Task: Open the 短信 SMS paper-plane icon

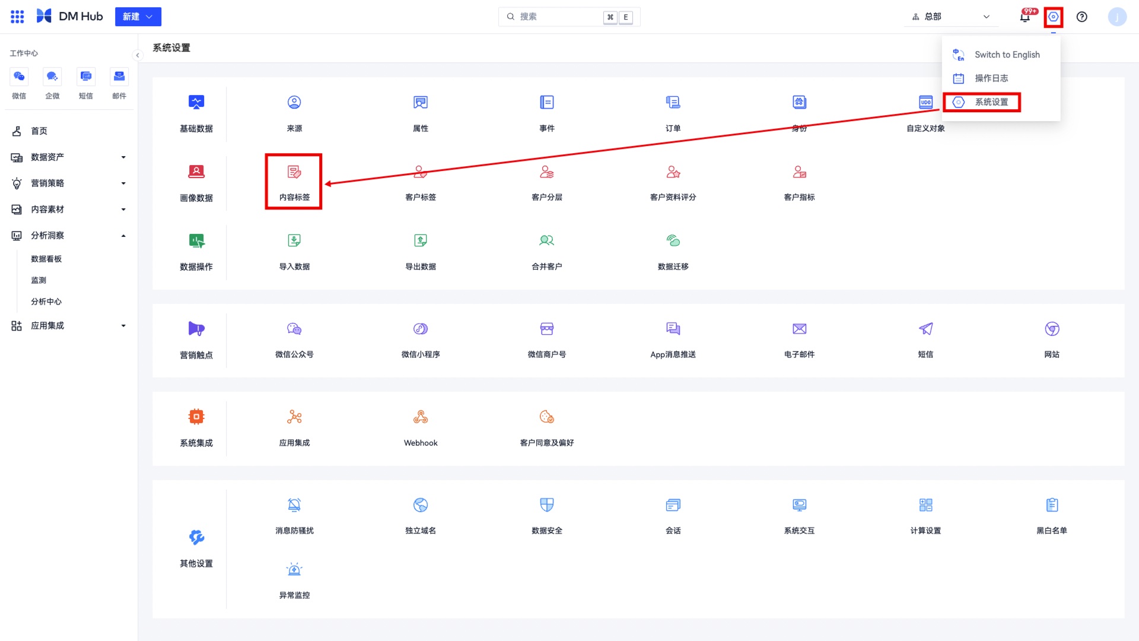Action: click(x=926, y=329)
